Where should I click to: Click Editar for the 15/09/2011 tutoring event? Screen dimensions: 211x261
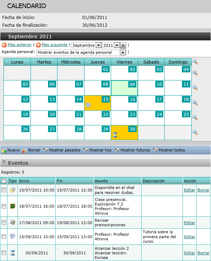(190, 237)
